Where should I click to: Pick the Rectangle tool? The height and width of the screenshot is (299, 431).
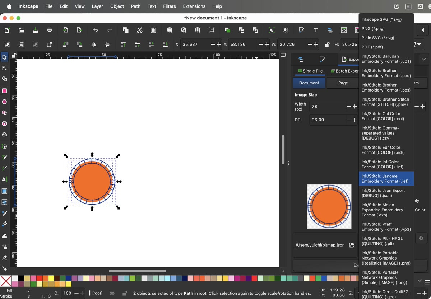4,91
